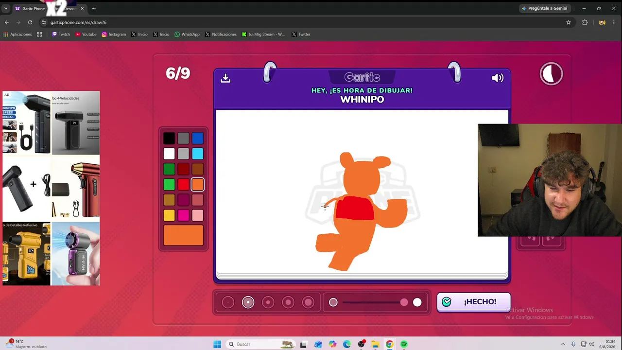Open the Windows Start menu
The image size is (622, 350).
point(217,344)
